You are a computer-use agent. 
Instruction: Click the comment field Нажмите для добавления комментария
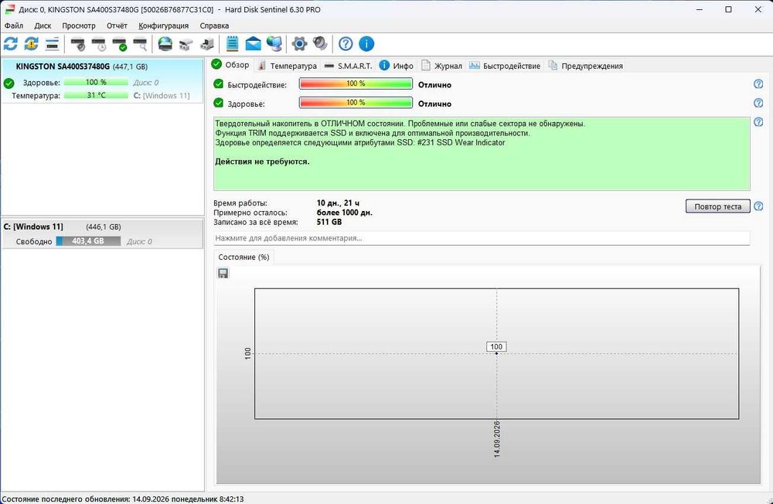tap(482, 238)
